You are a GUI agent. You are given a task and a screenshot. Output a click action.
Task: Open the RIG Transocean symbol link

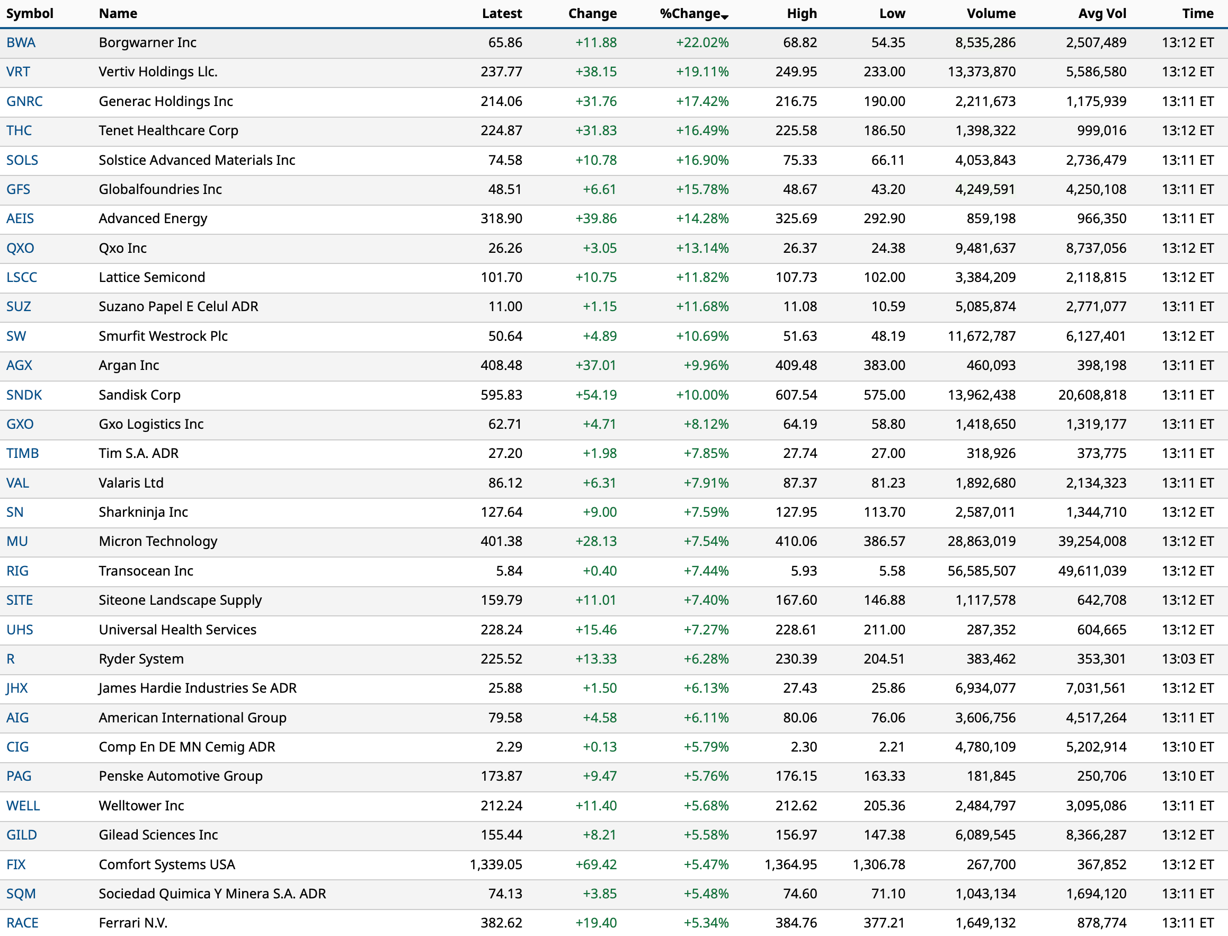point(17,571)
